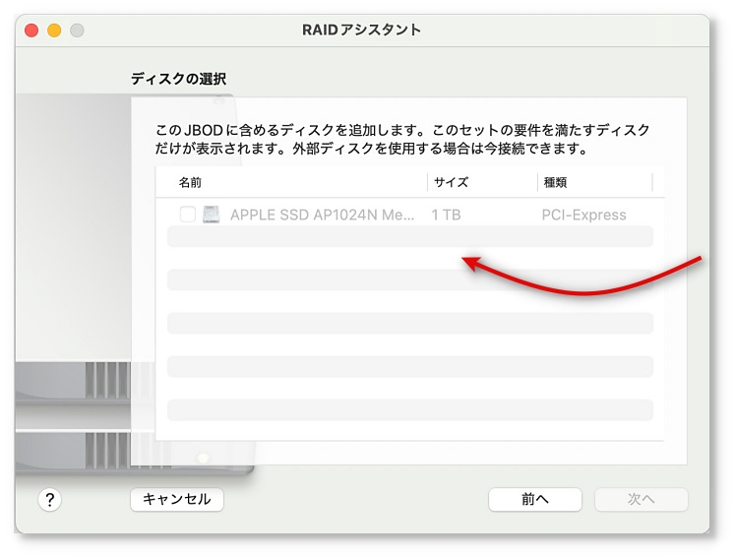
Task: Click the PCI-Express type cell
Action: click(x=583, y=215)
